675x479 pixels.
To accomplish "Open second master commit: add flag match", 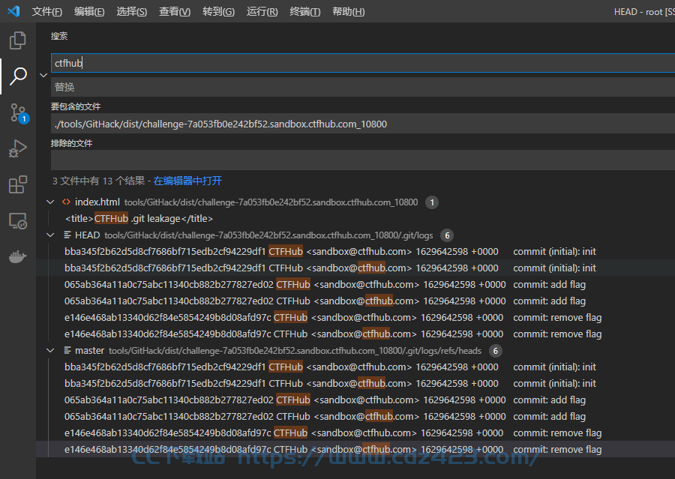I will (355, 416).
